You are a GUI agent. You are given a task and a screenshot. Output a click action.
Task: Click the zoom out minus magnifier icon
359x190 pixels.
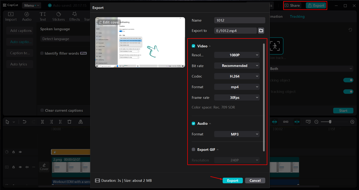(316, 122)
